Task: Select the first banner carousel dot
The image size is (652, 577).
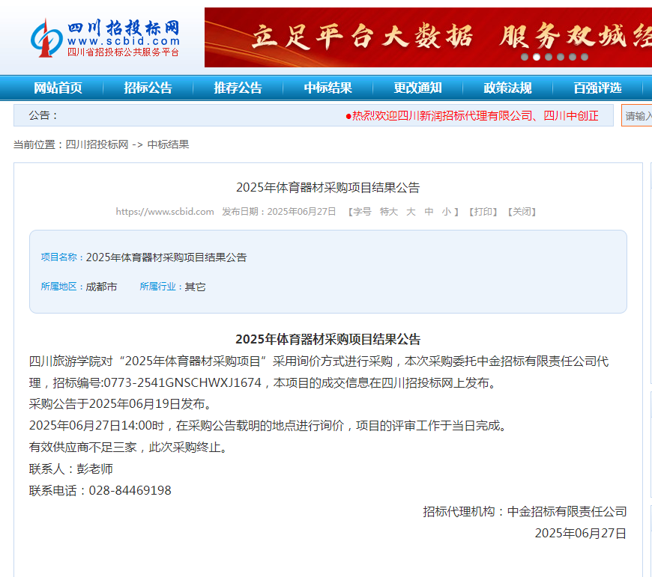Action: click(525, 57)
